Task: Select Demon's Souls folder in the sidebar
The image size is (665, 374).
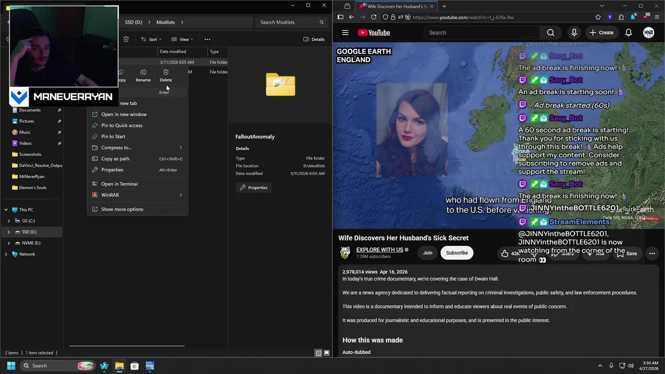Action: tap(33, 188)
